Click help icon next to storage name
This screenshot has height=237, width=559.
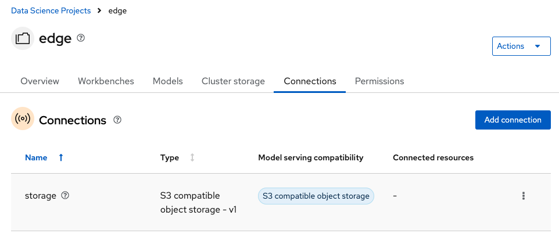tap(65, 196)
